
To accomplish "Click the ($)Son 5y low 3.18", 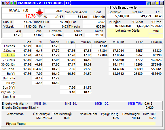I will tap(72, 92).
